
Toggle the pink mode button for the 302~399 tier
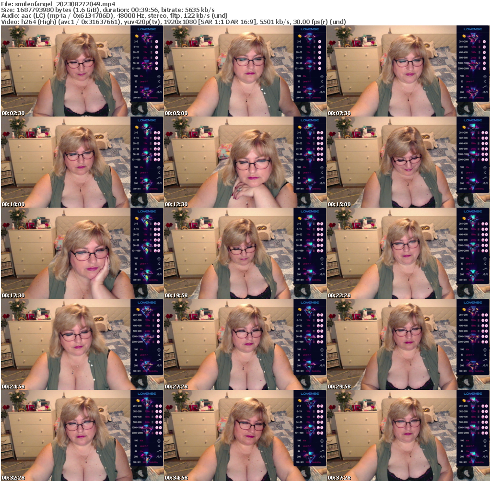pos(484,47)
